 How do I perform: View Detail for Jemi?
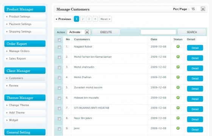point(195,130)
